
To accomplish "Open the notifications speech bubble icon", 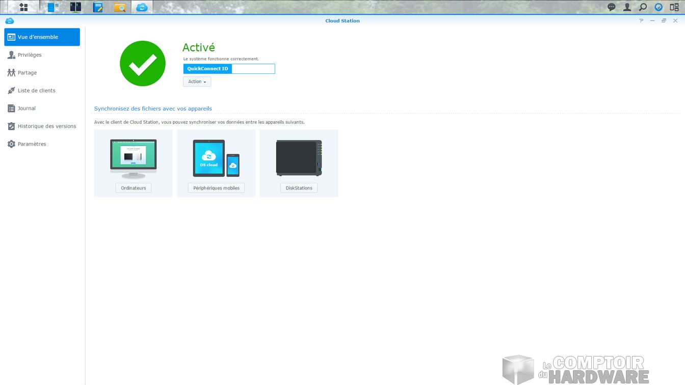I will 612,7.
